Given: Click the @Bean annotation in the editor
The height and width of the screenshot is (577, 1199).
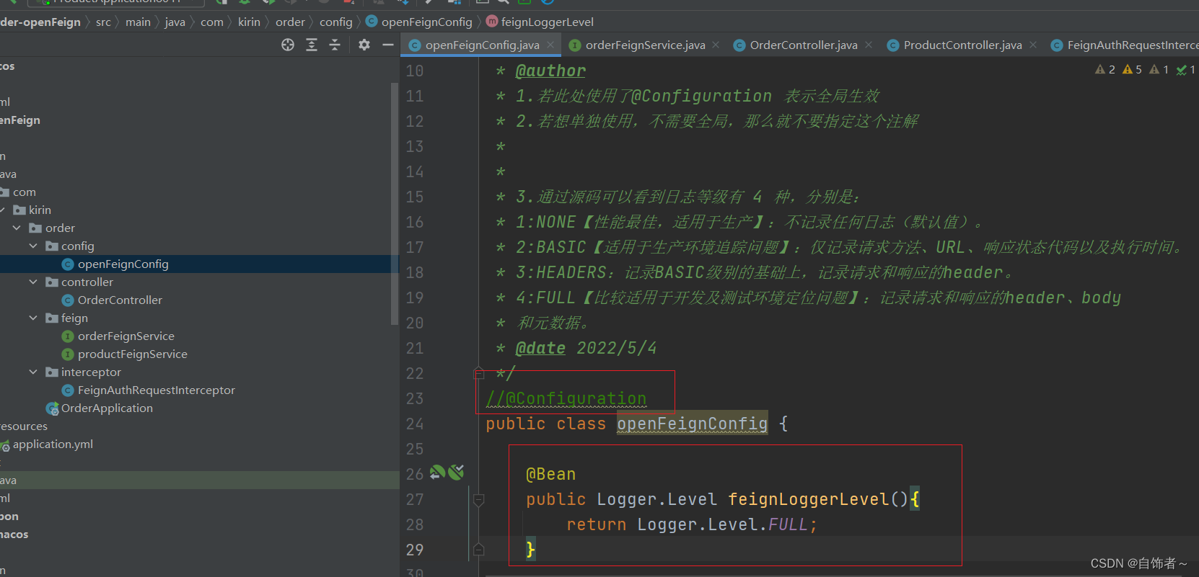Looking at the screenshot, I should coord(550,474).
